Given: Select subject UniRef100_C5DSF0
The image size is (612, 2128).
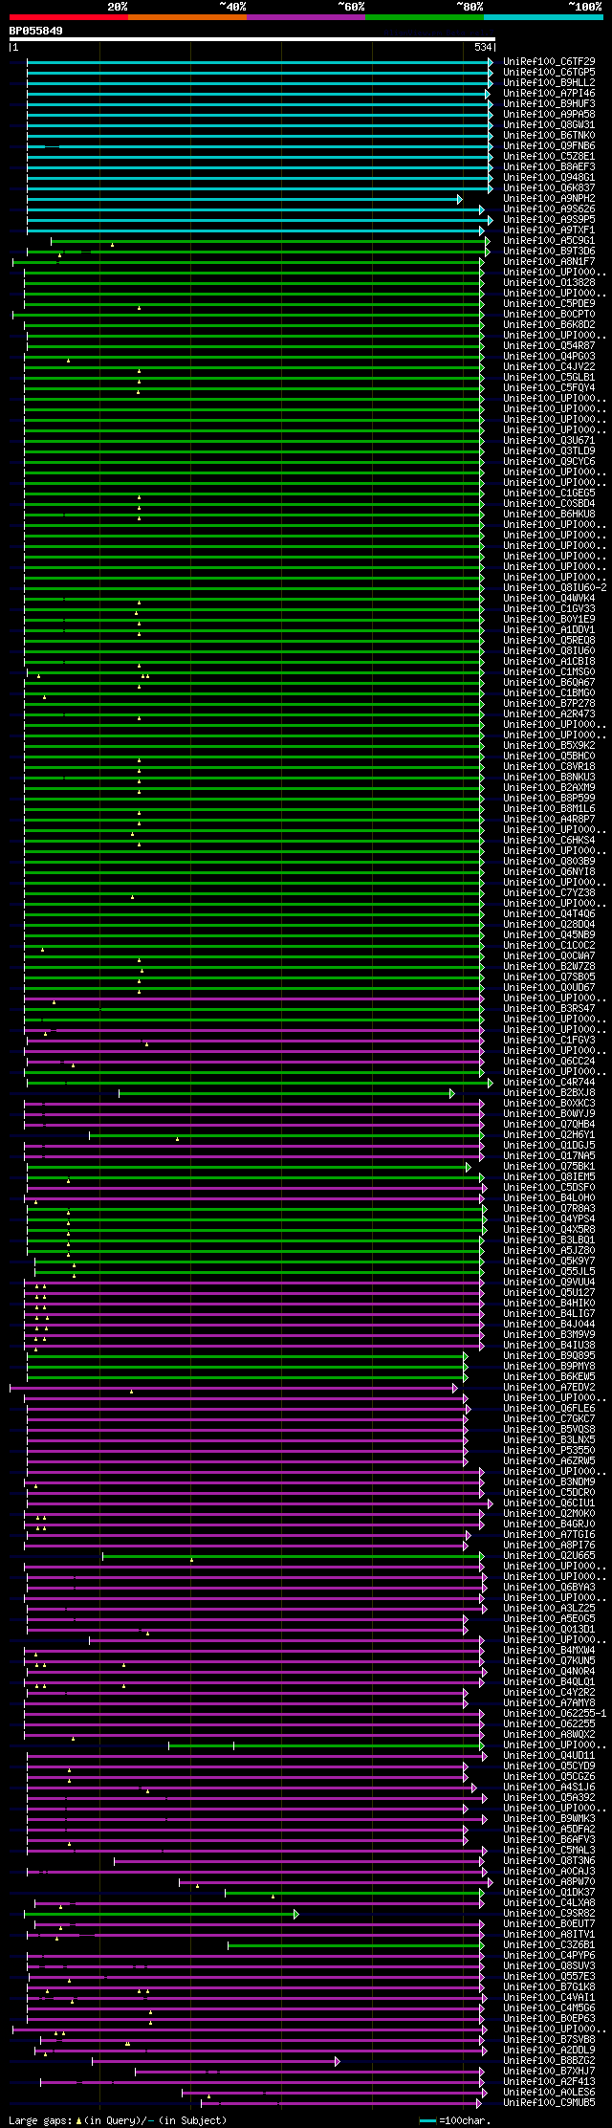Looking at the screenshot, I should pyautogui.click(x=549, y=1188).
